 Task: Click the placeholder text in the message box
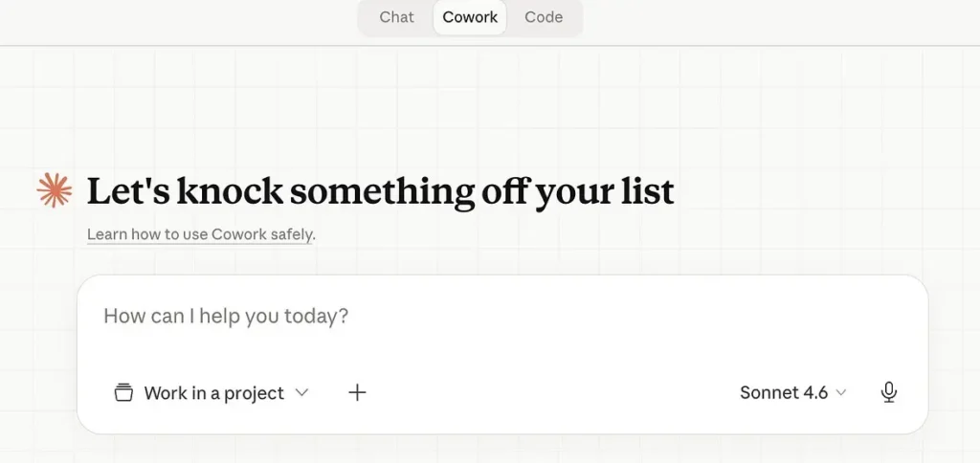[226, 316]
